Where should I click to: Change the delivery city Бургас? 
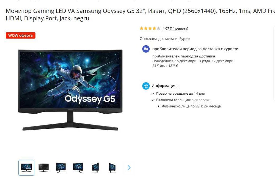click(x=185, y=39)
